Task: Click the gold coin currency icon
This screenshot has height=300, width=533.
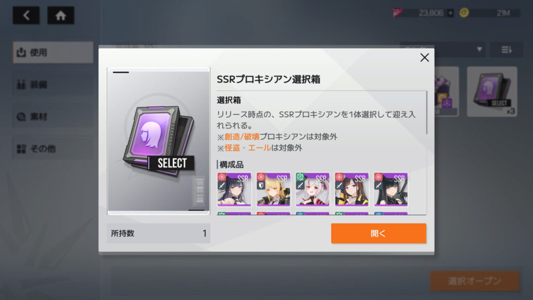Action: [x=464, y=13]
